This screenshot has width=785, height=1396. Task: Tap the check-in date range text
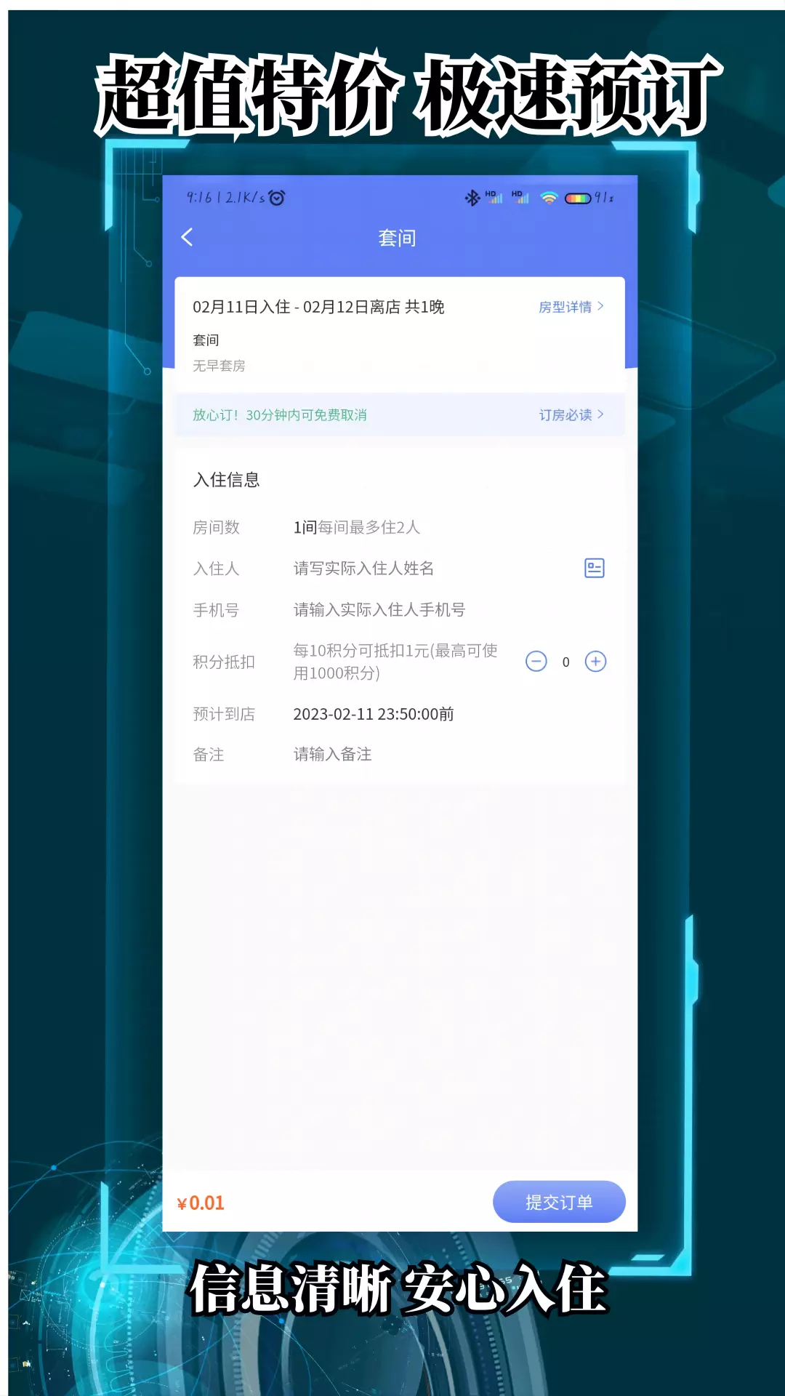coord(318,307)
